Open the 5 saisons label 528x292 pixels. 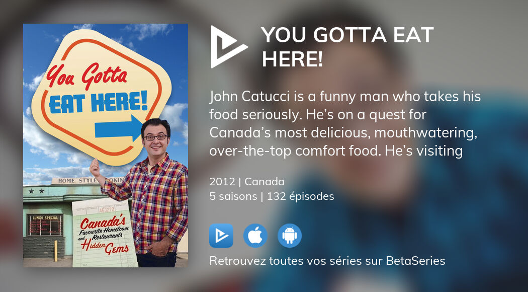(x=233, y=196)
